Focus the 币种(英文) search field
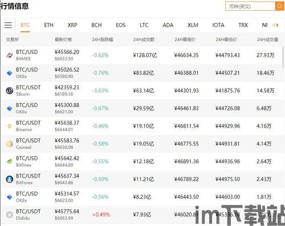 click(250, 6)
